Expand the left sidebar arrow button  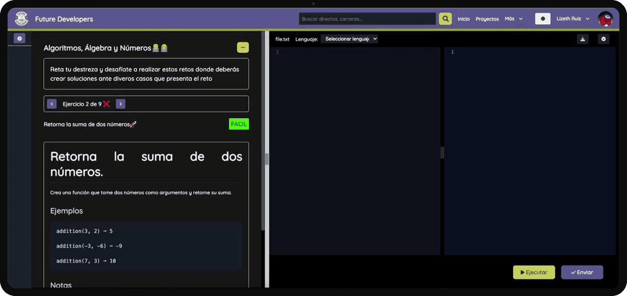[x=20, y=38]
